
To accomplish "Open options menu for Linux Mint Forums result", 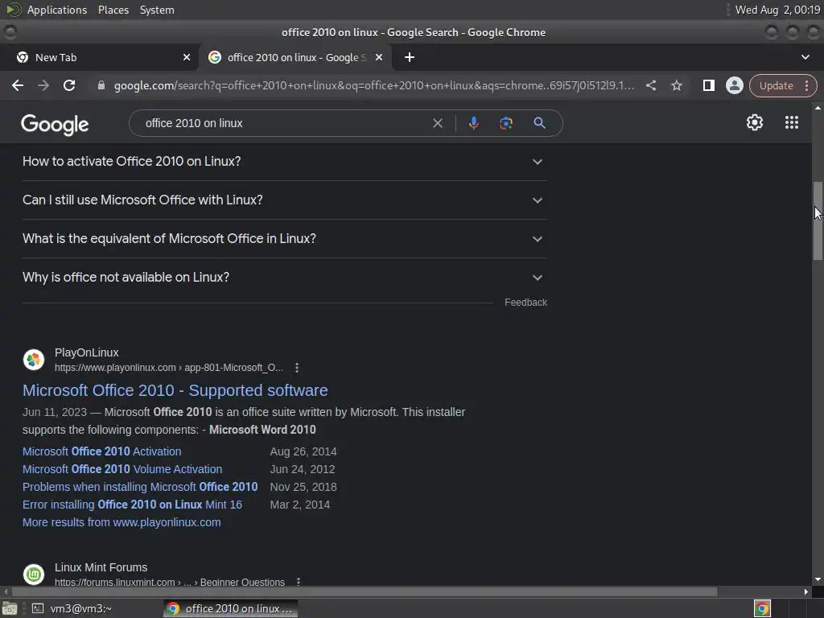I will click(299, 582).
